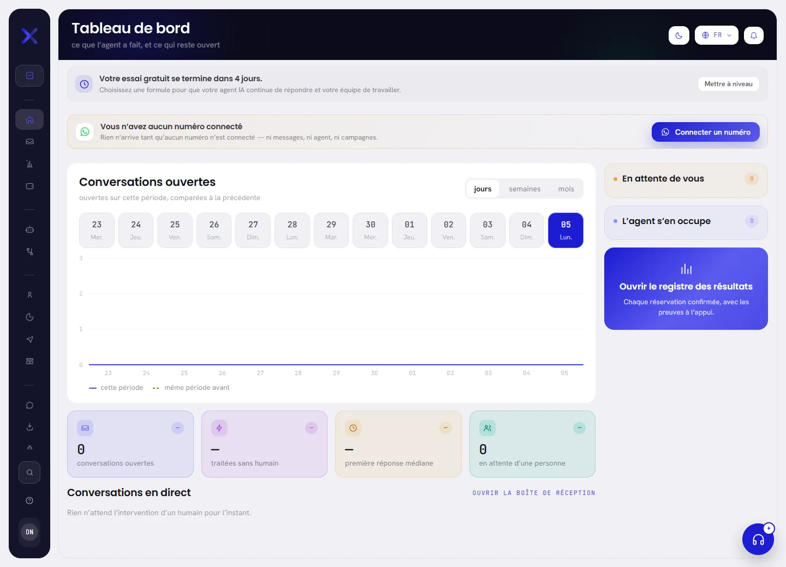
Task: Open the help question mark icon
Action: click(29, 500)
